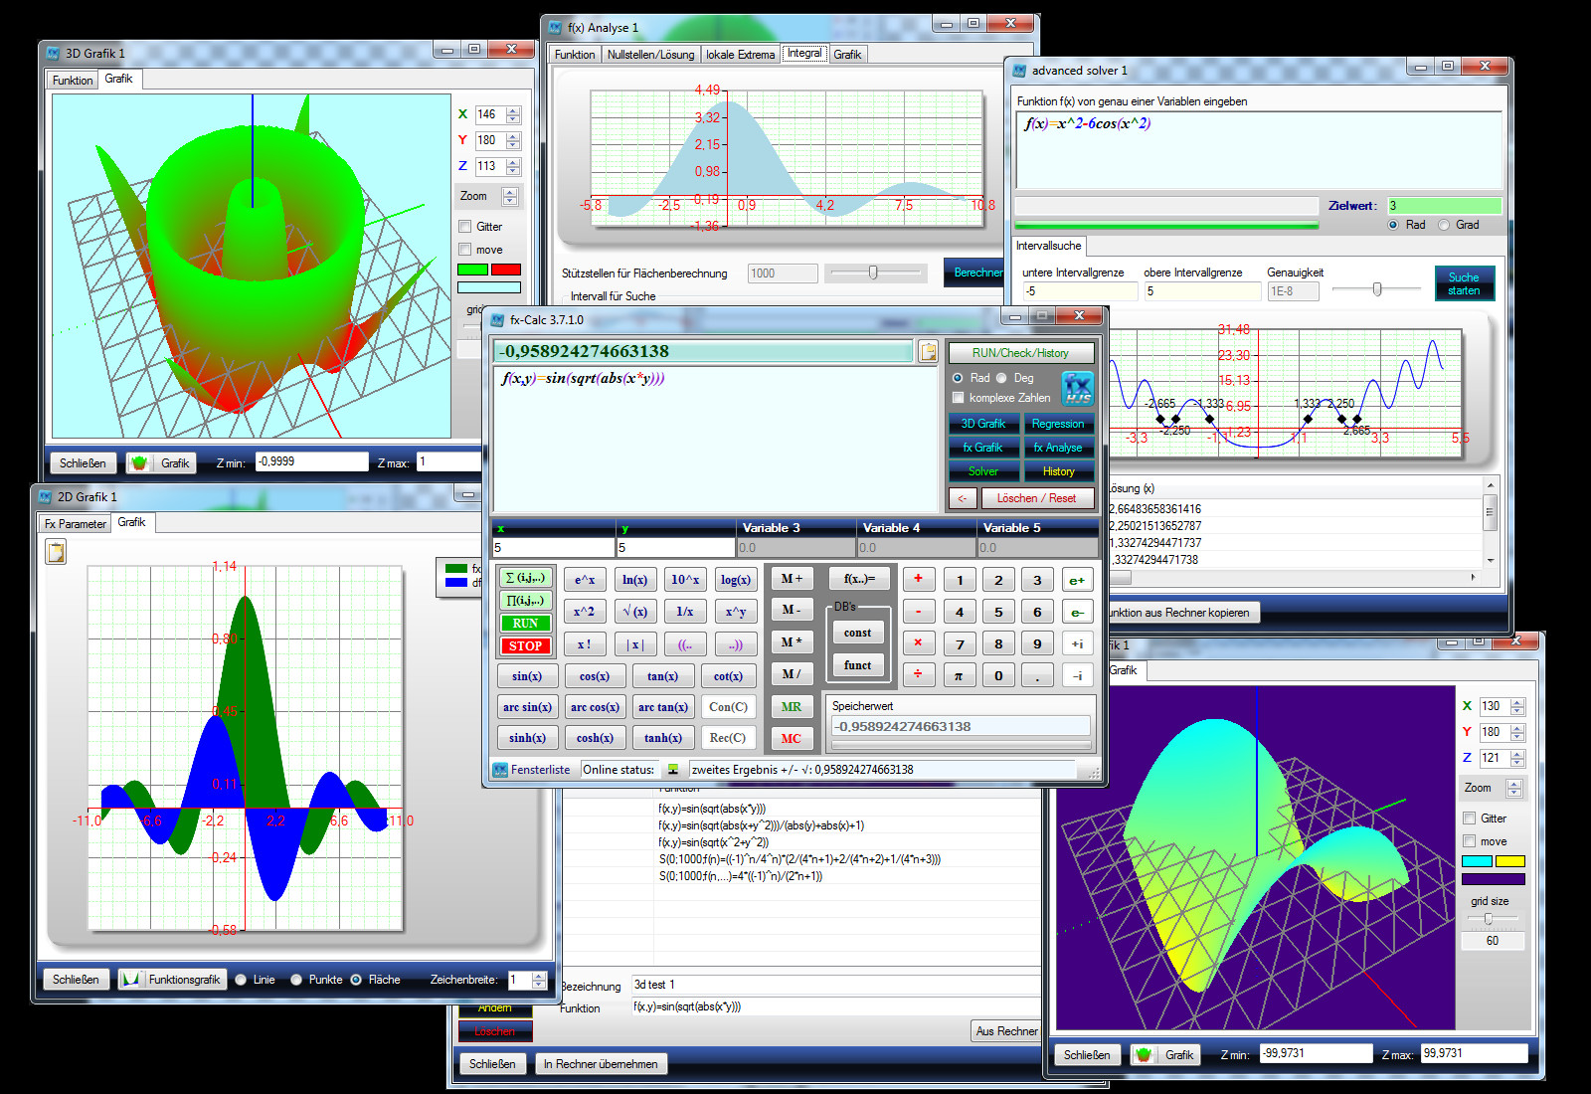1591x1094 pixels.
Task: Click the Z angle 113 spinner in green 3D Grafik
Action: 513,166
